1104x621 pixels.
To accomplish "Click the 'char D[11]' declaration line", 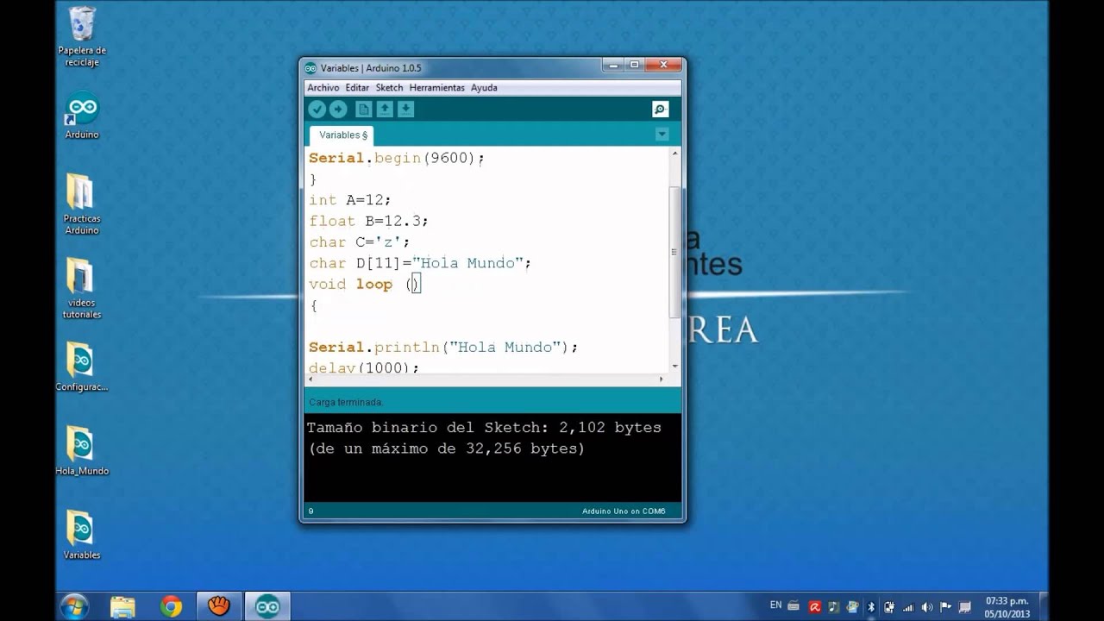I will [420, 263].
